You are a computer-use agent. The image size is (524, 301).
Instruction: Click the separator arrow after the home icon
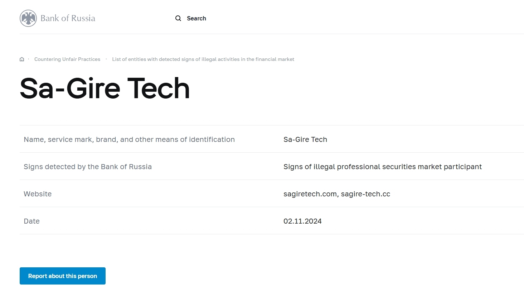coord(29,59)
